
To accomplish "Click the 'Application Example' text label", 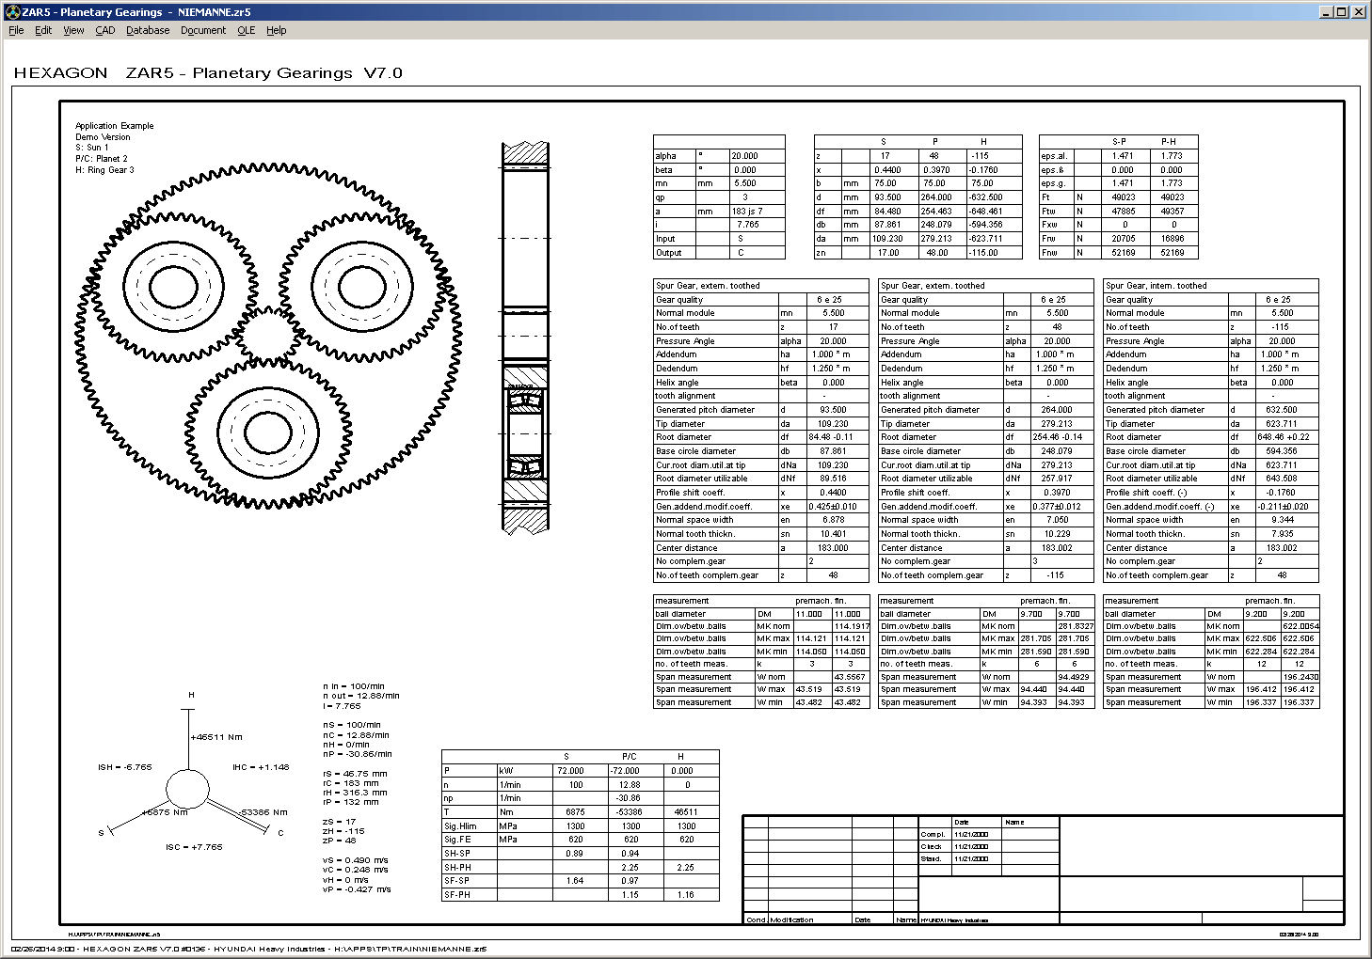I will (x=114, y=126).
